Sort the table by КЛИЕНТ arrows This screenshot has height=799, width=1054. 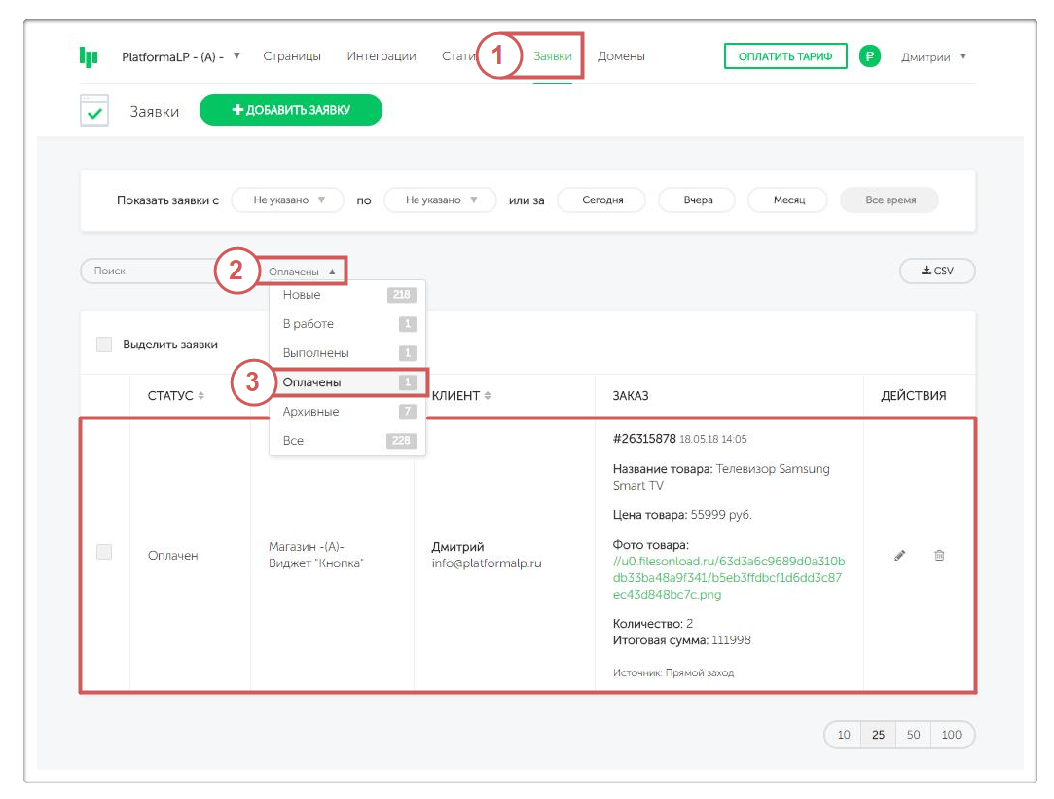coord(488,396)
